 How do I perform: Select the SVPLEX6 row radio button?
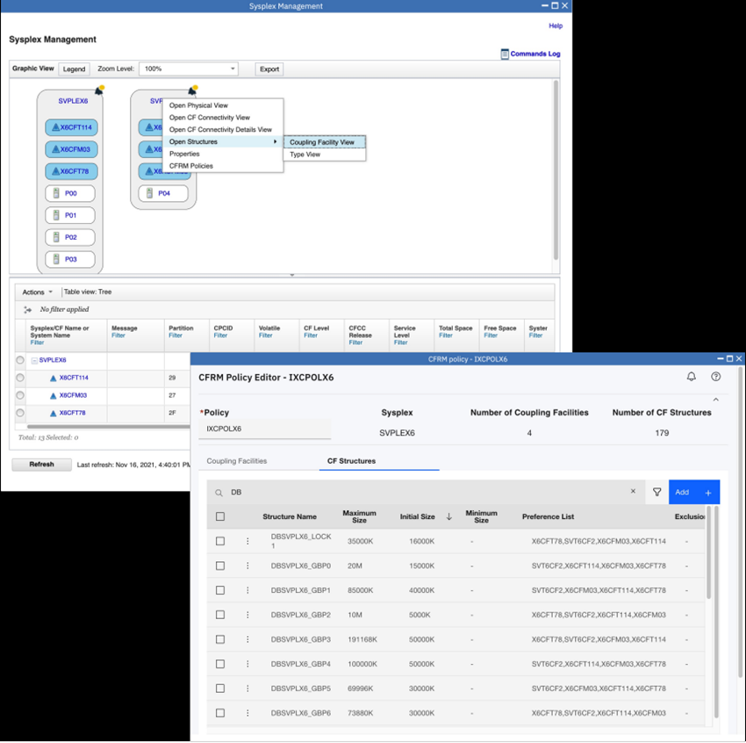tap(20, 360)
